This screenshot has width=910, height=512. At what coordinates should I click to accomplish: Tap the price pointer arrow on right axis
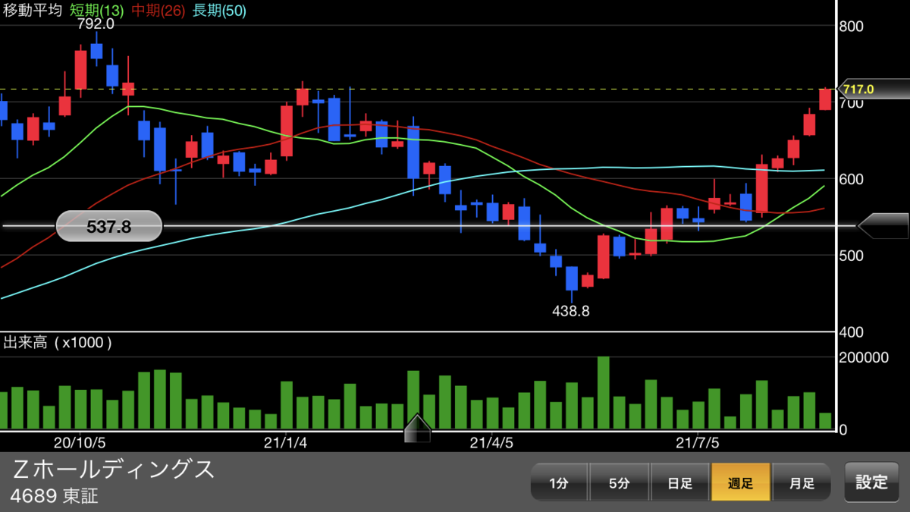pos(883,225)
